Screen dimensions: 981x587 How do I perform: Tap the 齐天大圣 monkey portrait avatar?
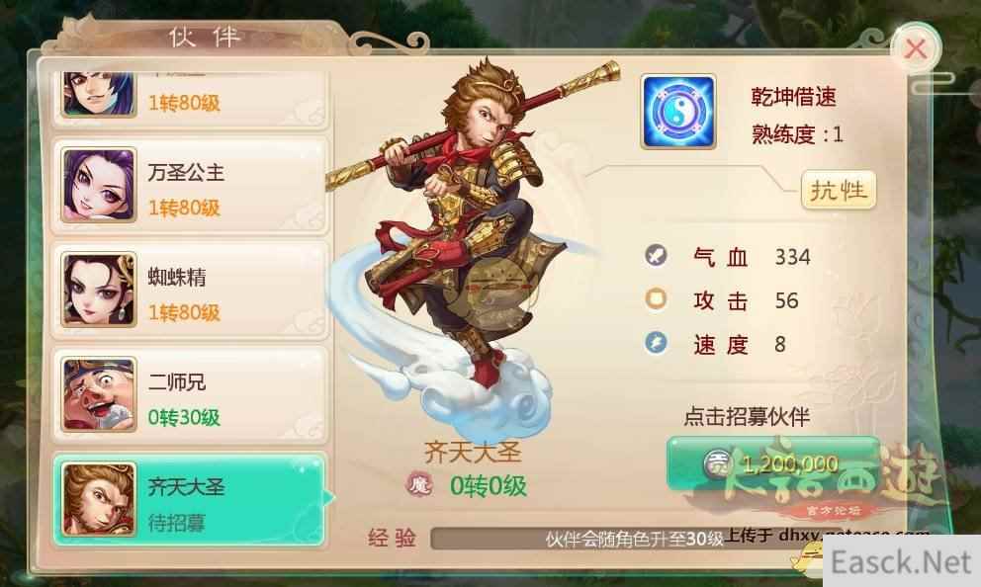click(x=98, y=499)
